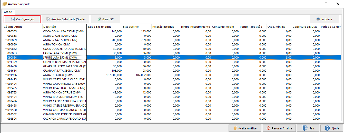Click Recusar Análise button
The height and width of the screenshot is (133, 344).
pyautogui.click(x=279, y=128)
